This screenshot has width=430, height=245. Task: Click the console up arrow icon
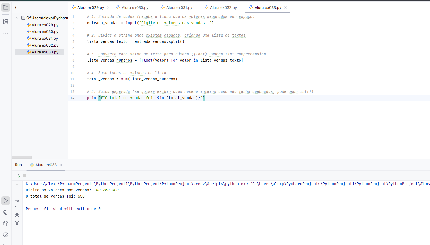pos(17,186)
